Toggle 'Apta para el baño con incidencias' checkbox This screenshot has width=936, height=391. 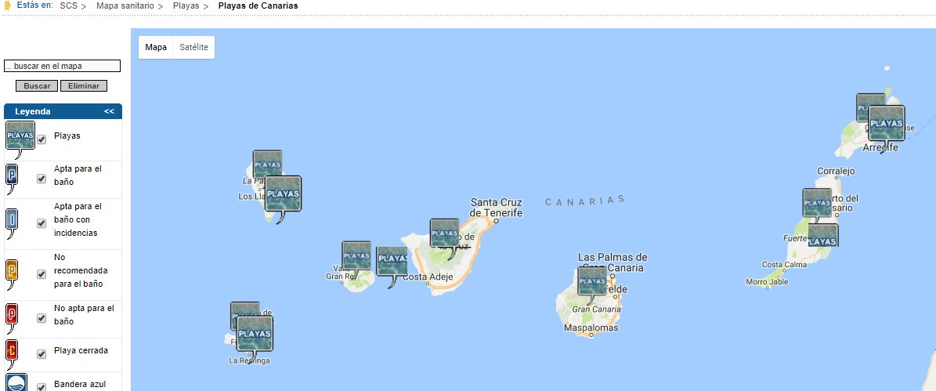(x=42, y=223)
